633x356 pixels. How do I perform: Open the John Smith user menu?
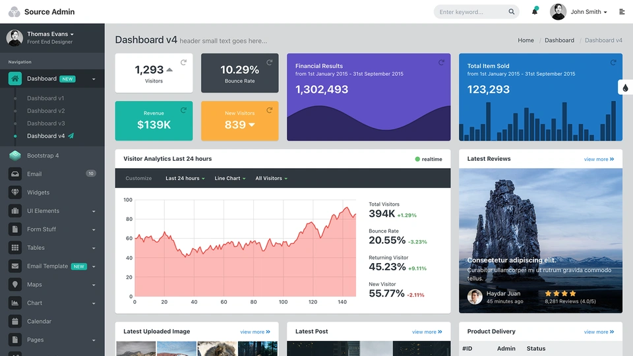pyautogui.click(x=588, y=12)
